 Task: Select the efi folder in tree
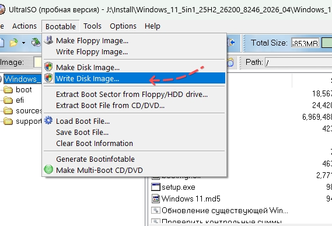20,100
